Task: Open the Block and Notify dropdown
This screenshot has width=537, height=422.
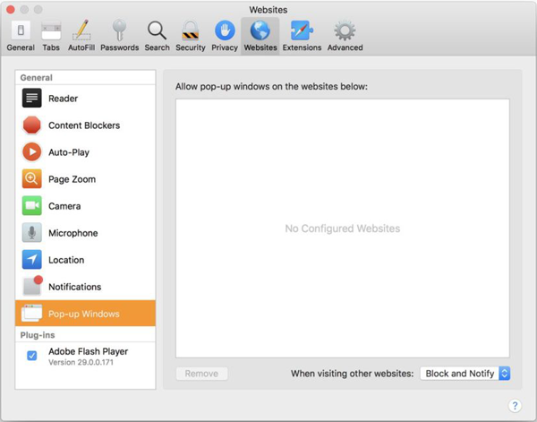Action: (x=465, y=374)
